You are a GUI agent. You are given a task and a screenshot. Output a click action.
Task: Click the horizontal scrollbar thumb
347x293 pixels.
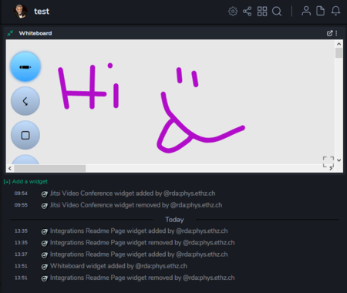(50, 168)
